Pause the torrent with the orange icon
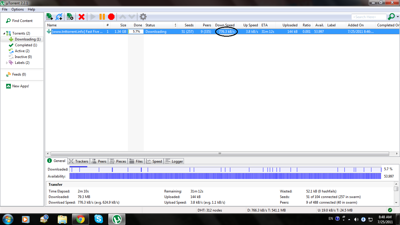Image resolution: width=400 pixels, height=225 pixels. (x=102, y=17)
